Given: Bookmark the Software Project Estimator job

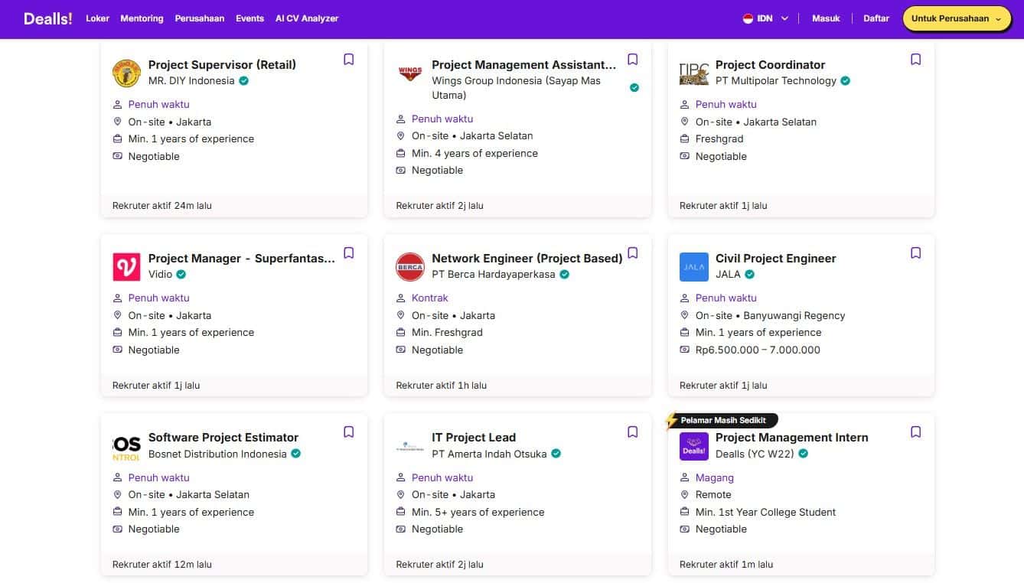Looking at the screenshot, I should (349, 432).
